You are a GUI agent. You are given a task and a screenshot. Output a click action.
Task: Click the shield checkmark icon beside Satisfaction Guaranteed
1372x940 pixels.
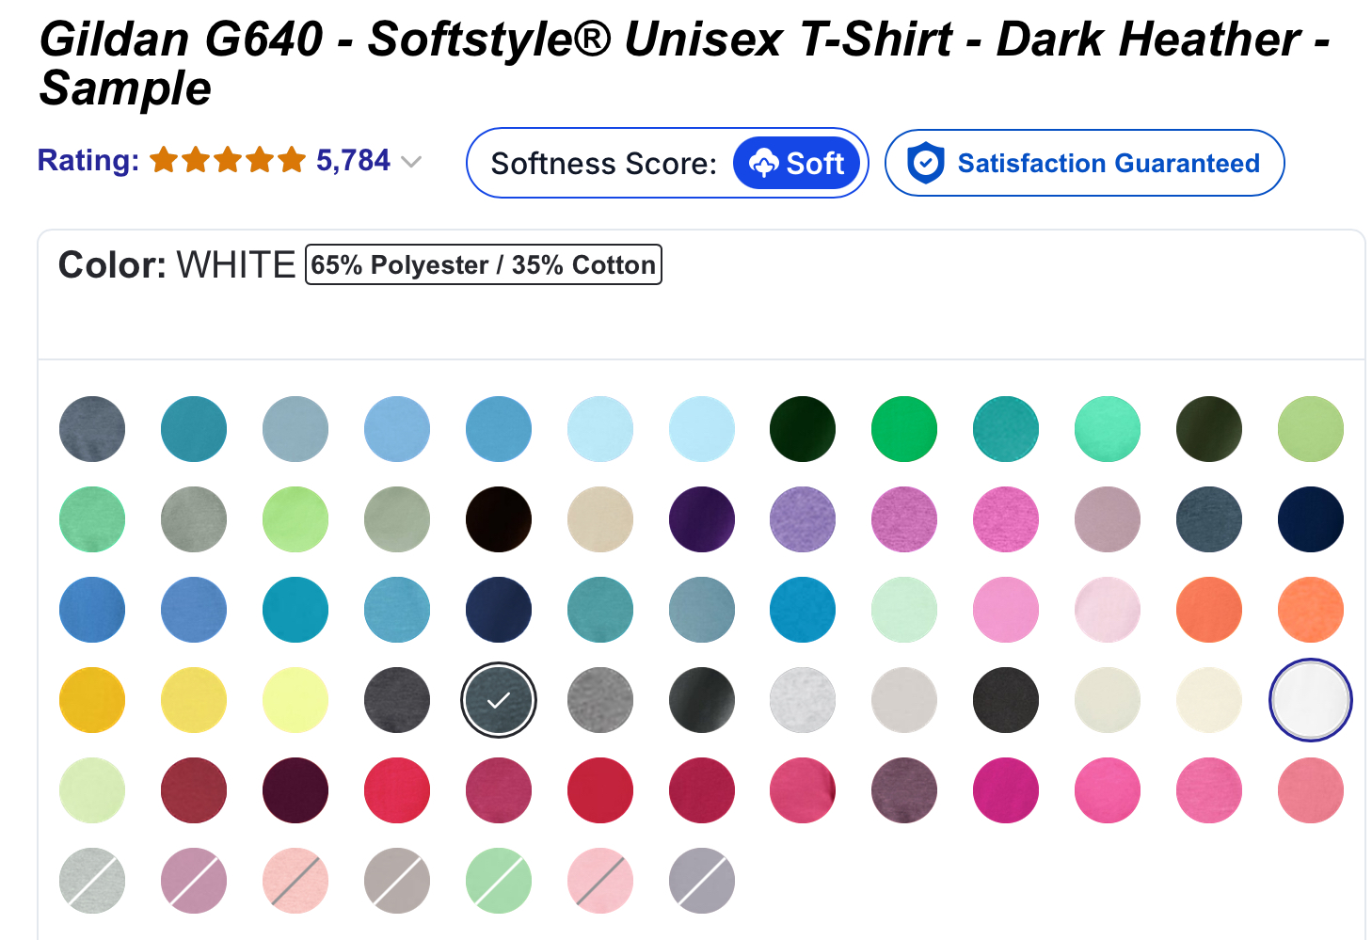pos(926,162)
